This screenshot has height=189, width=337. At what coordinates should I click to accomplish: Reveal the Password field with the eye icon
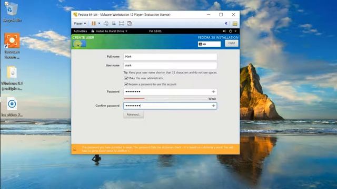pos(213,92)
